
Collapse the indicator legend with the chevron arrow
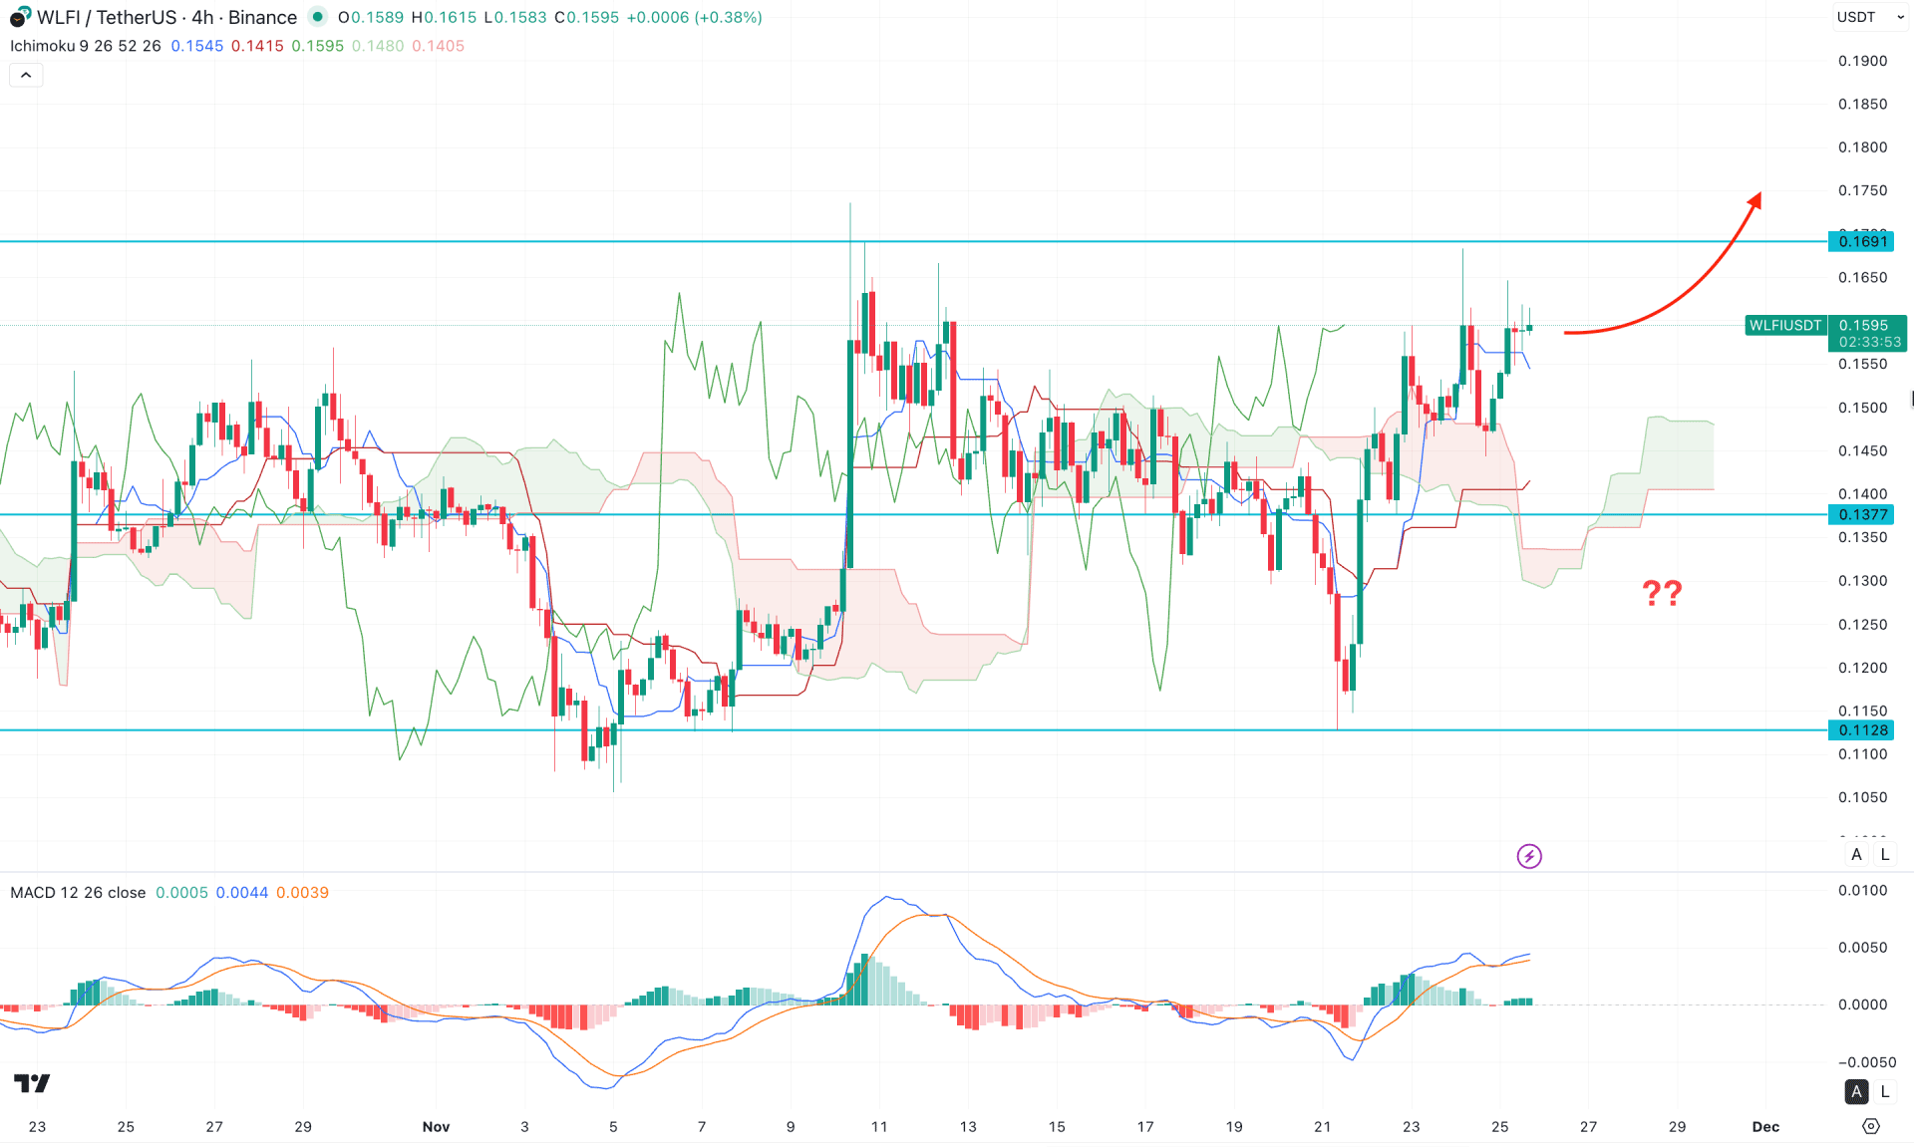[25, 74]
